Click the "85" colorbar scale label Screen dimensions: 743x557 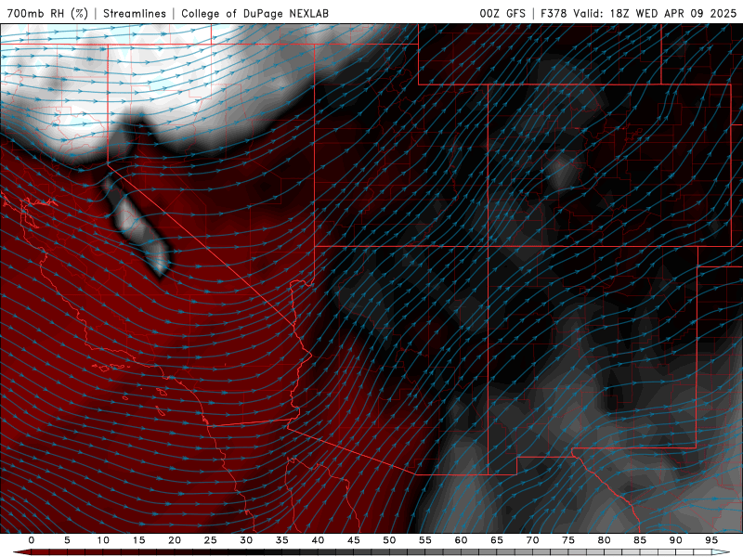click(640, 540)
